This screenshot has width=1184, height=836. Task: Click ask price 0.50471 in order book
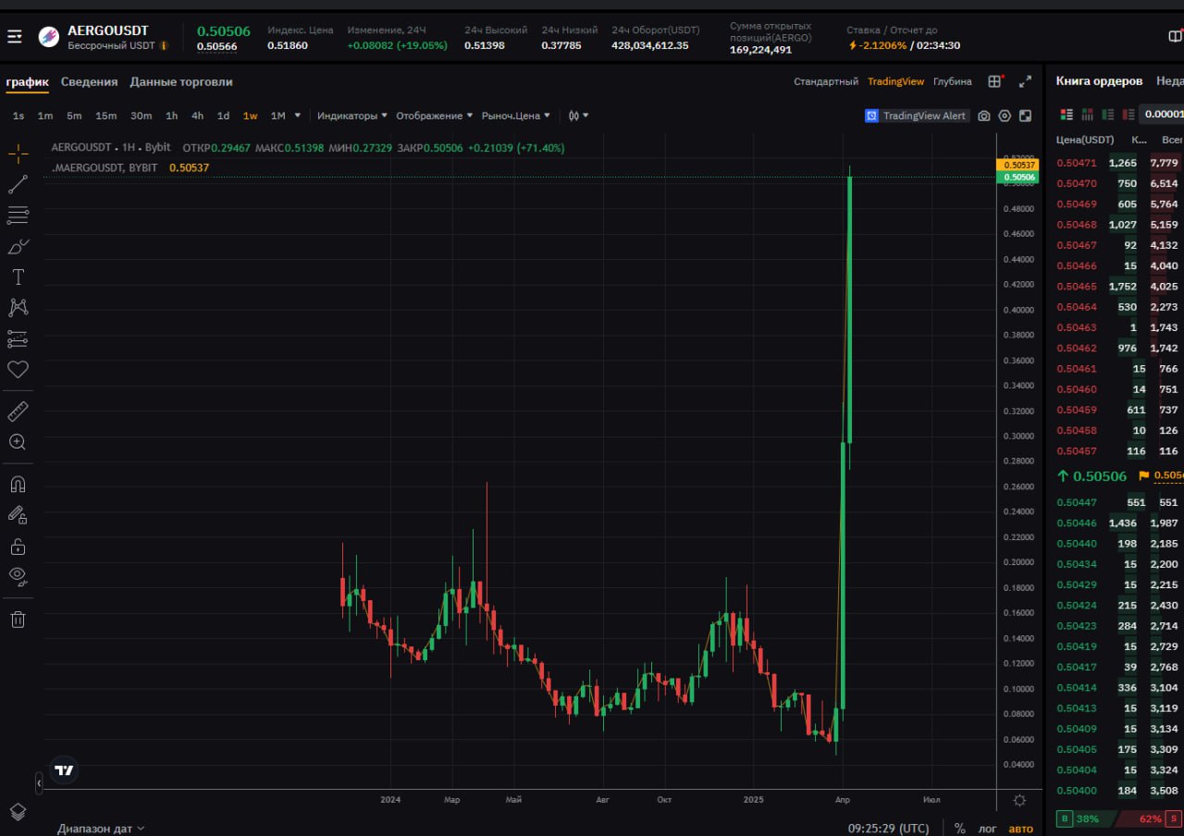pos(1077,163)
